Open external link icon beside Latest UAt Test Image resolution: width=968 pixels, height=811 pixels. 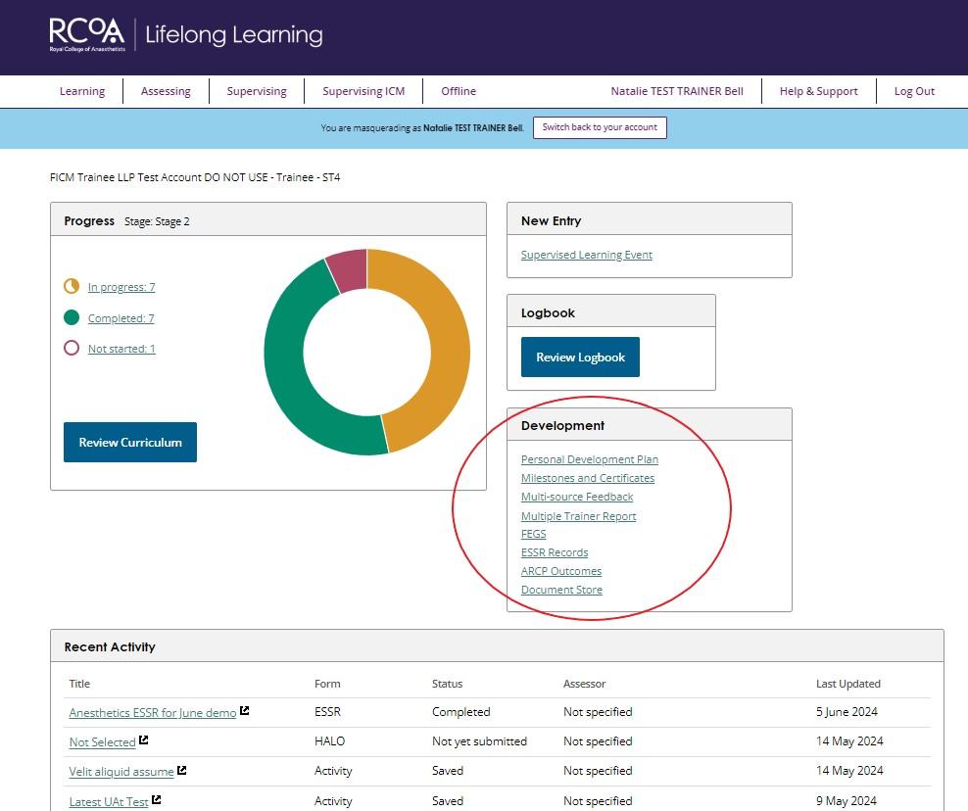pyautogui.click(x=156, y=800)
